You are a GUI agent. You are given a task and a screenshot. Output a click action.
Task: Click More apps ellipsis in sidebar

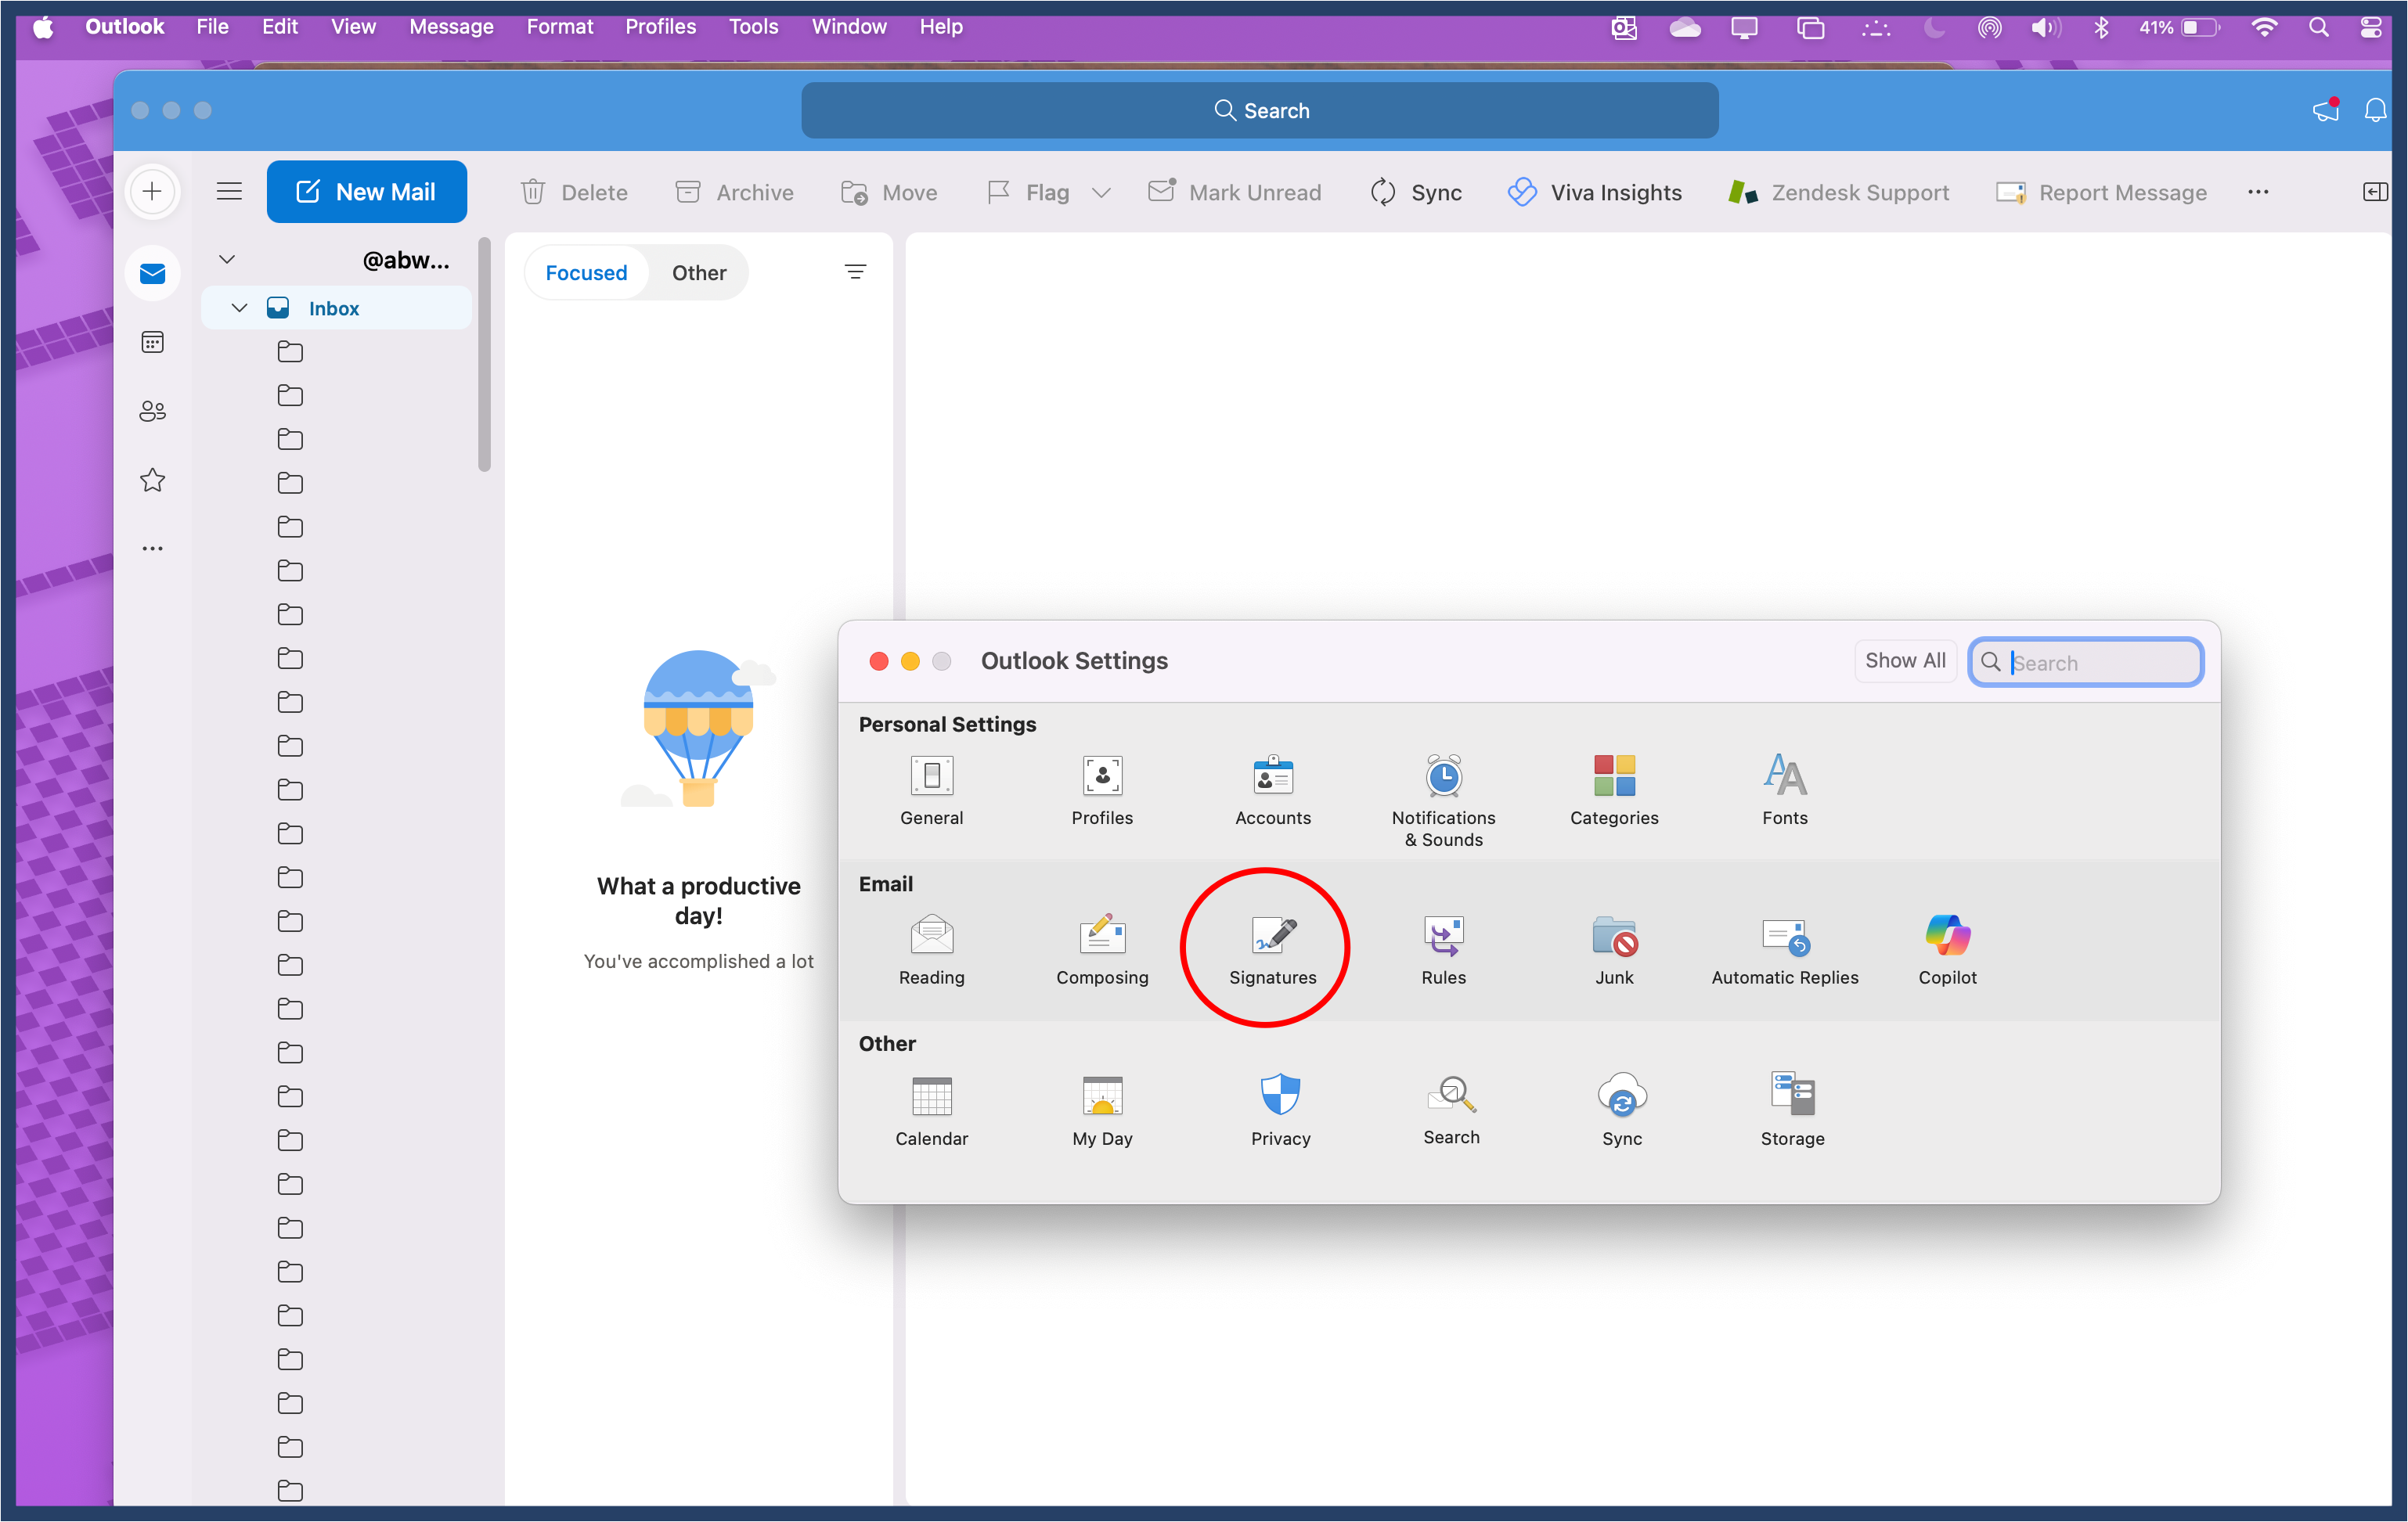152,549
